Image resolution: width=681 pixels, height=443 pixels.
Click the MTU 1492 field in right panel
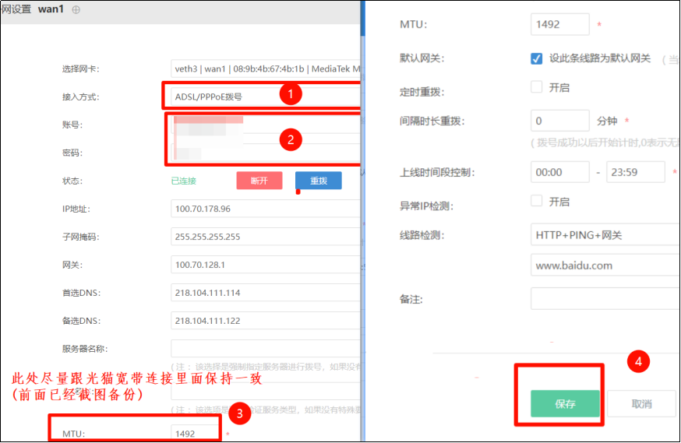[x=559, y=24]
